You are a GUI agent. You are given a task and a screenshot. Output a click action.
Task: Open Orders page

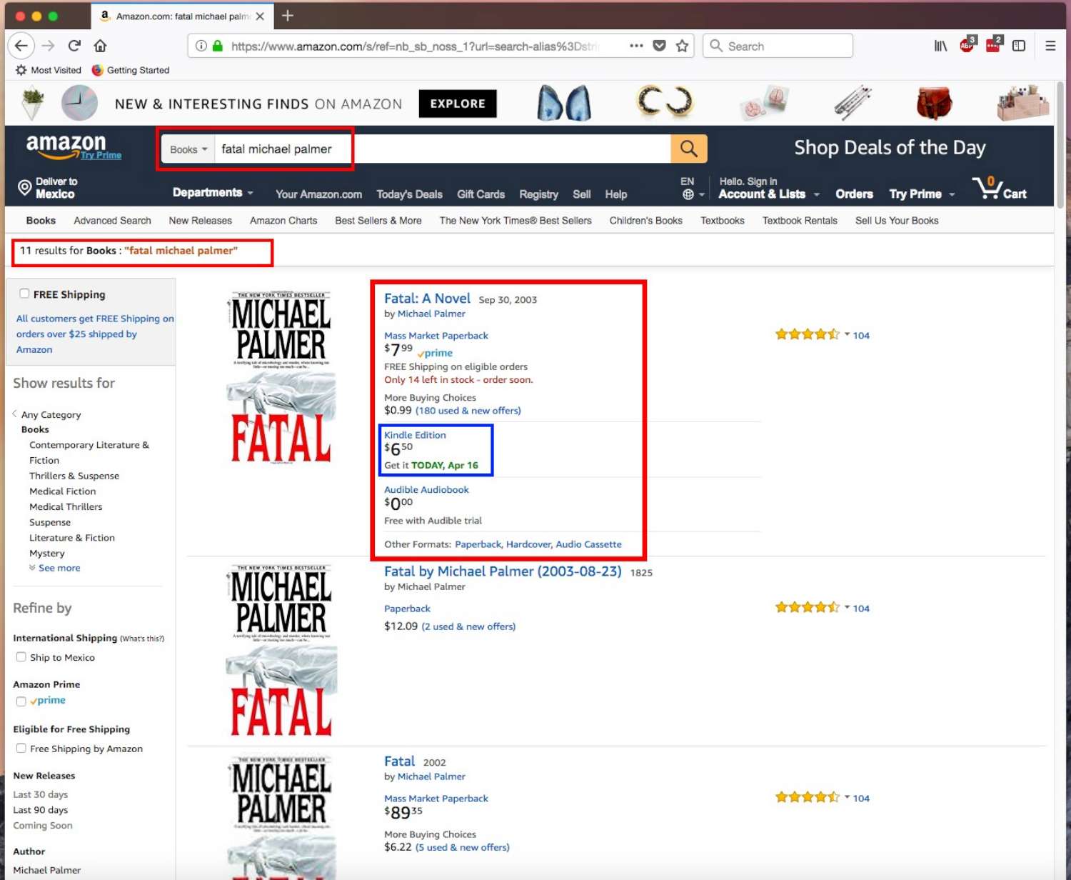point(854,194)
